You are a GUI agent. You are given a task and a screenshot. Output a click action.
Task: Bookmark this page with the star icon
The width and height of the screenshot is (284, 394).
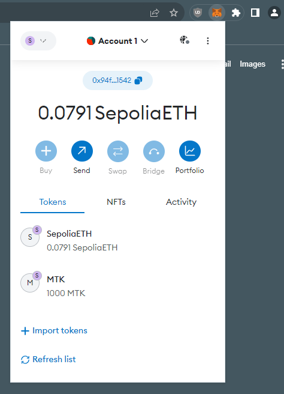[174, 13]
